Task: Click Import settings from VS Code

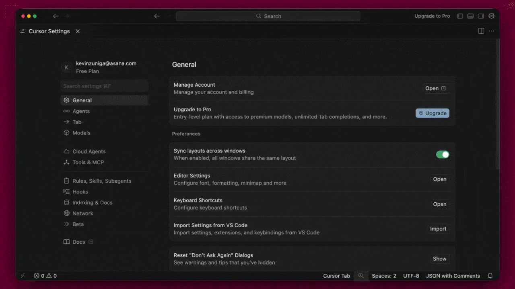Action: click(438, 229)
